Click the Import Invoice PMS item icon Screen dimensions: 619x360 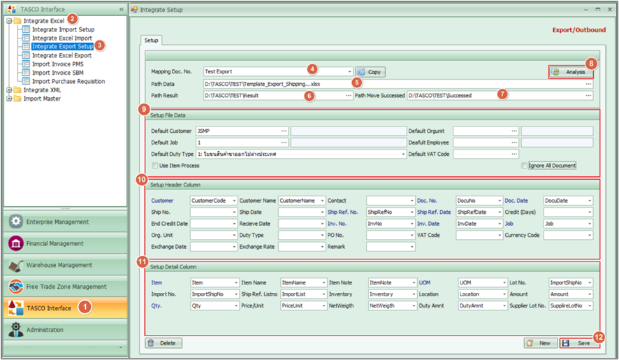(26, 64)
